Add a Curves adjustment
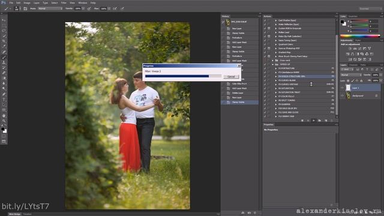Image resolution: width=384 pixels, height=216 pixels. pos(360,49)
